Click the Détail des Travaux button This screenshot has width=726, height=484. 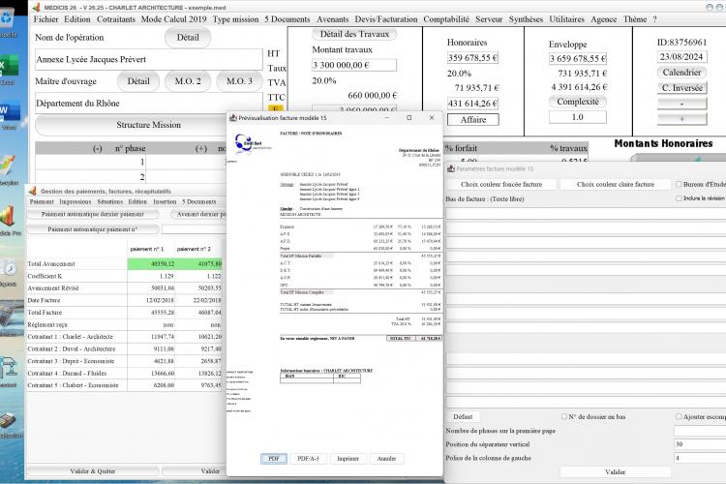click(354, 34)
